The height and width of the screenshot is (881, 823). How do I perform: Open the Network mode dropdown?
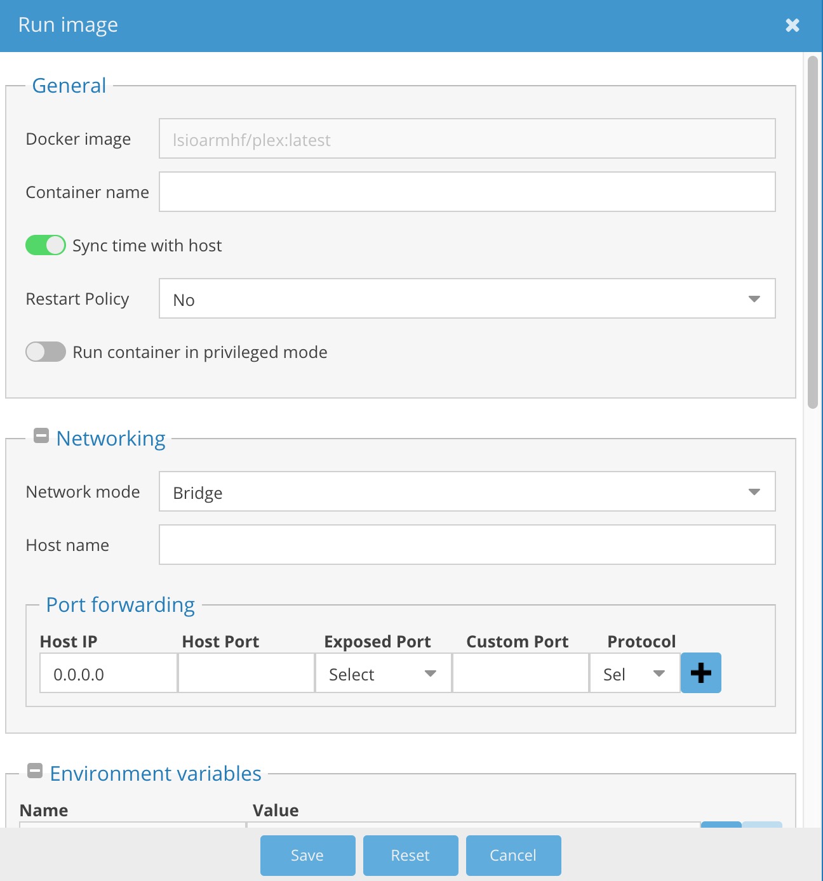[x=467, y=491]
